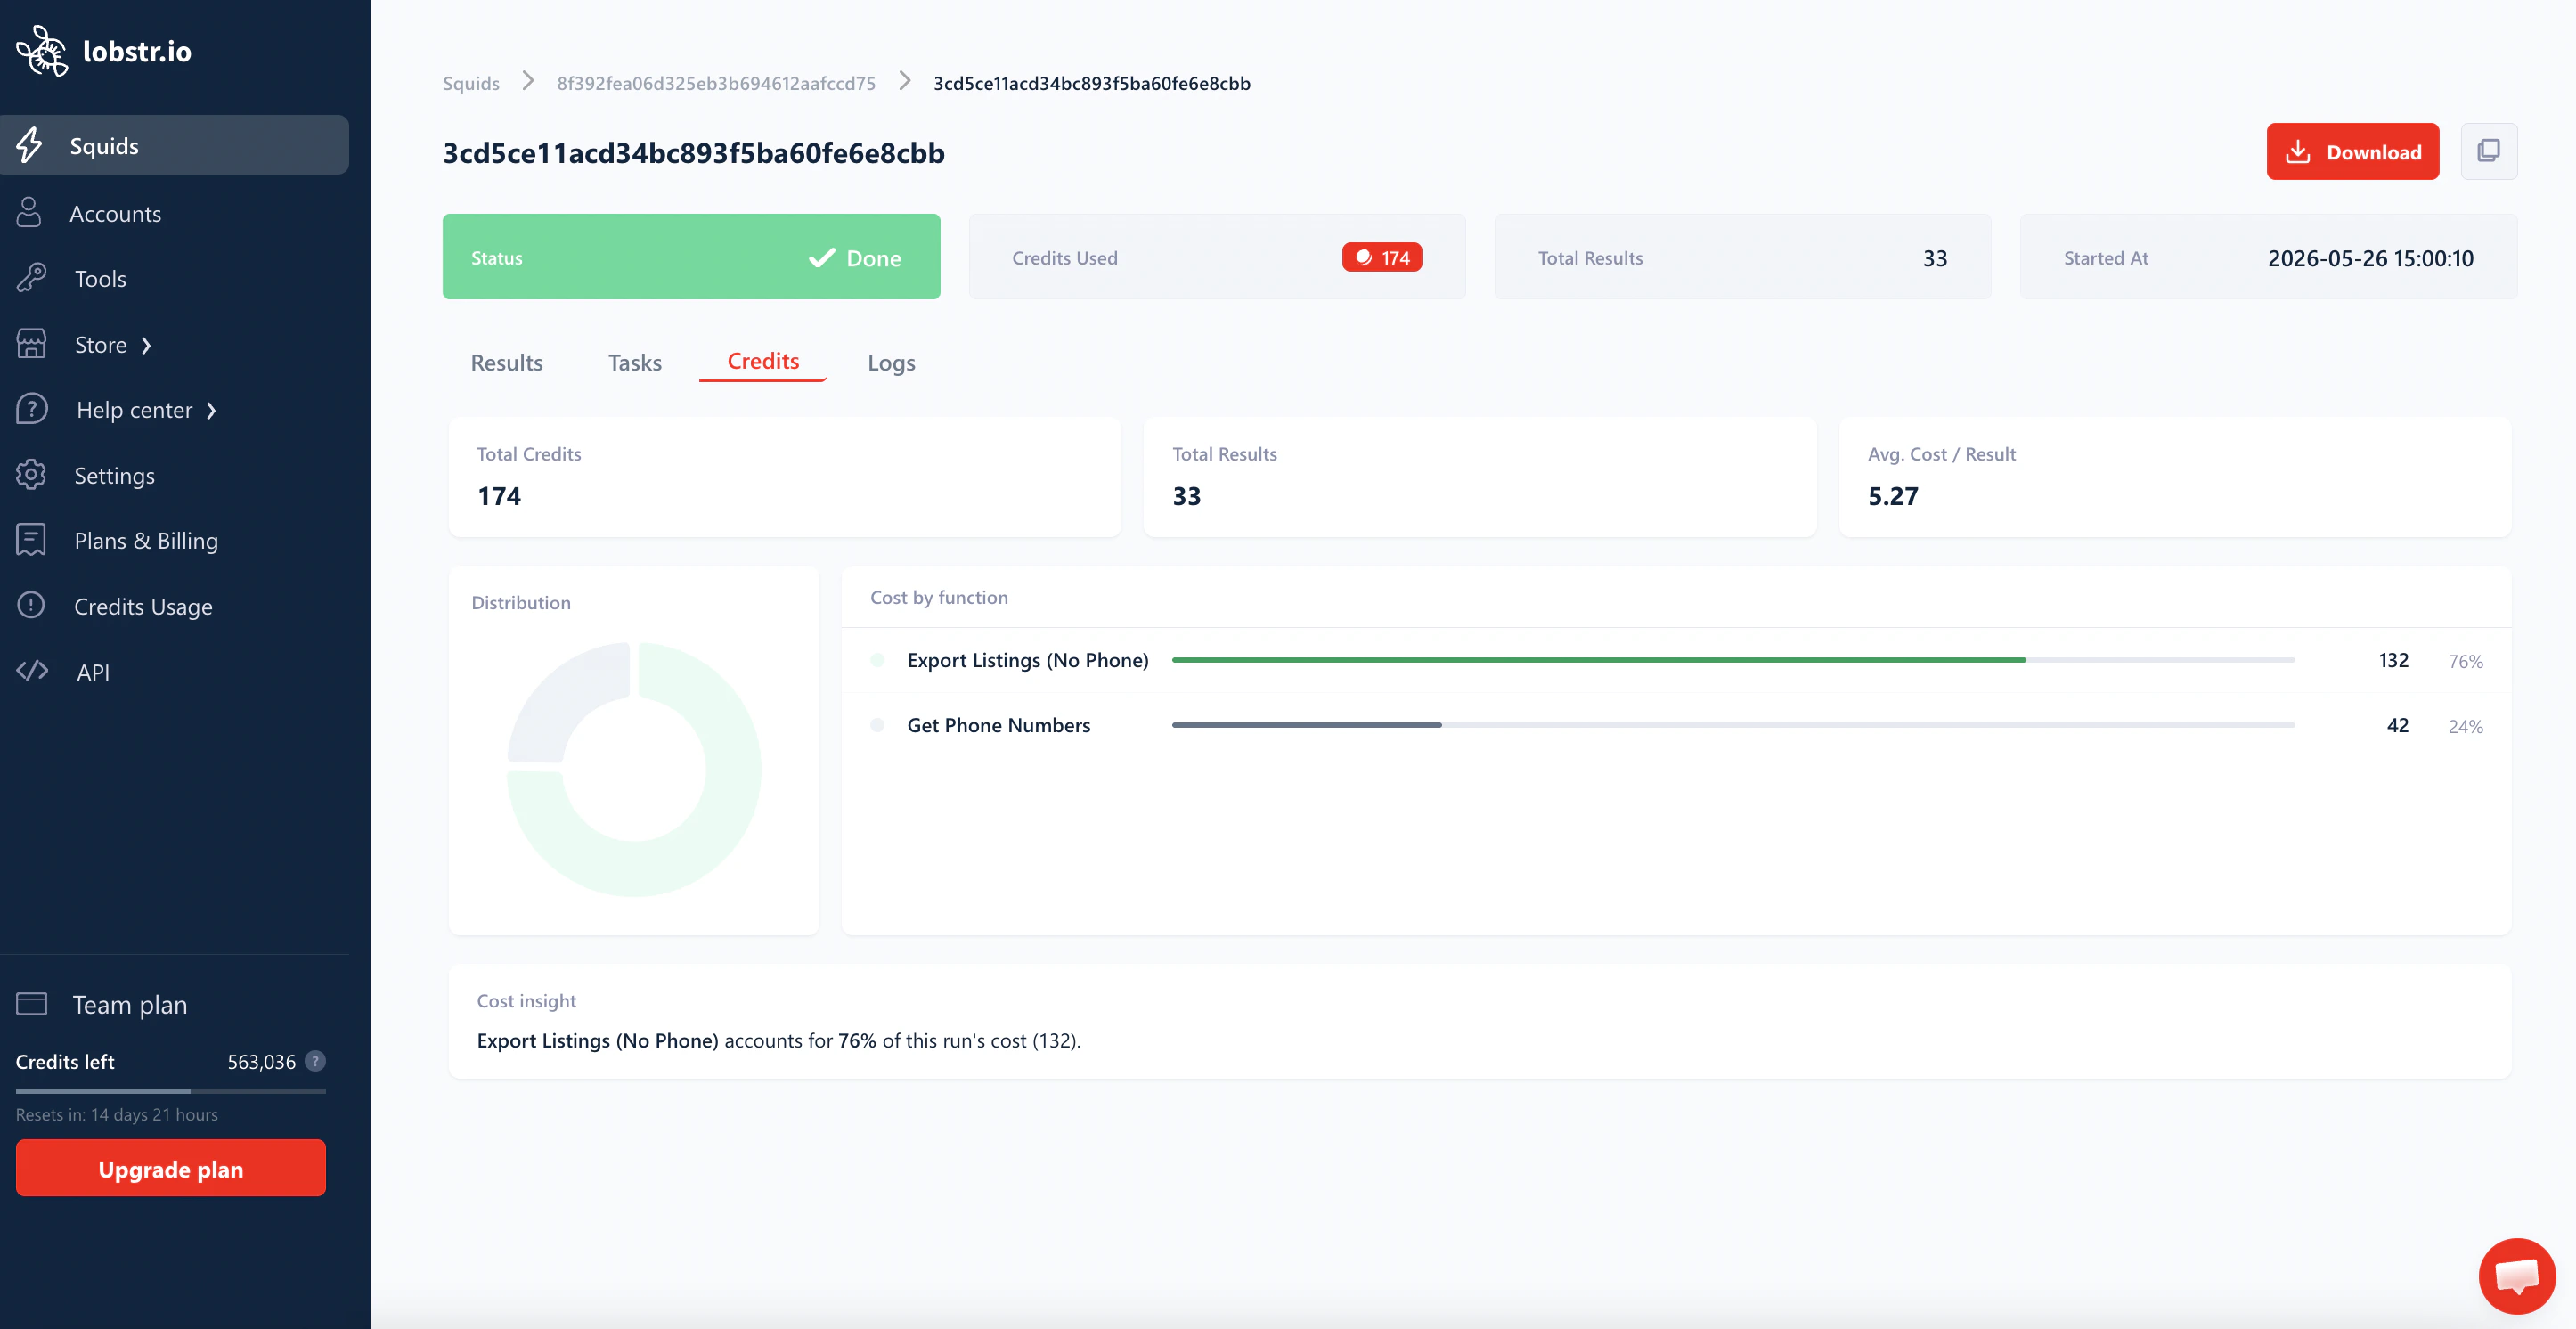The image size is (2576, 1329).
Task: Click the Export Listings progress bar
Action: 1733,660
